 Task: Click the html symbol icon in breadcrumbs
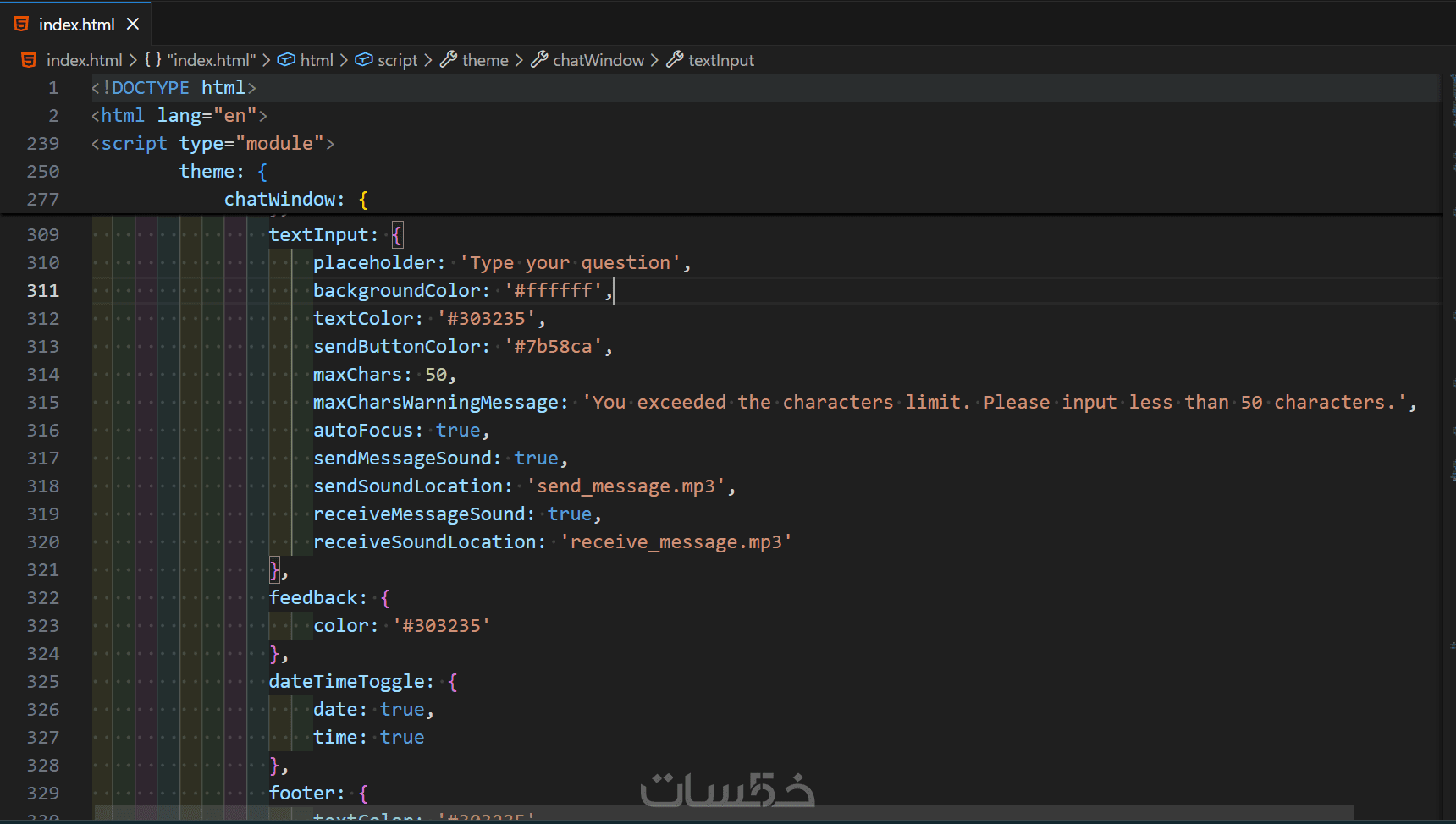click(x=286, y=60)
